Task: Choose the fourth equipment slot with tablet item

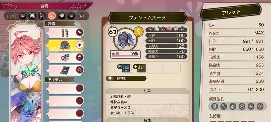Action: tap(66, 70)
